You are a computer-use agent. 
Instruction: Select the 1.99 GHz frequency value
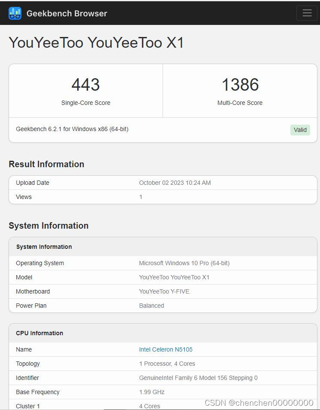coord(152,392)
